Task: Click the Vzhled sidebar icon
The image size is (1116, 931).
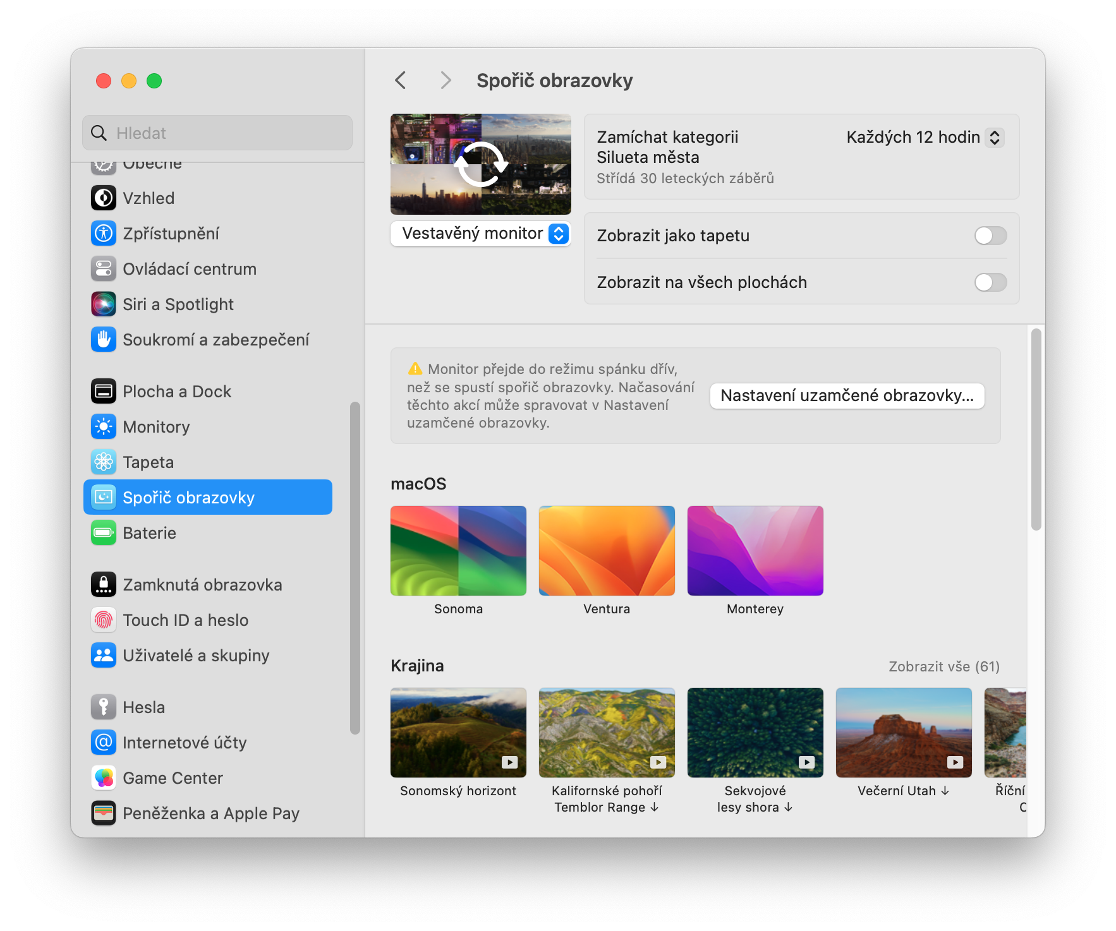Action: (x=104, y=198)
